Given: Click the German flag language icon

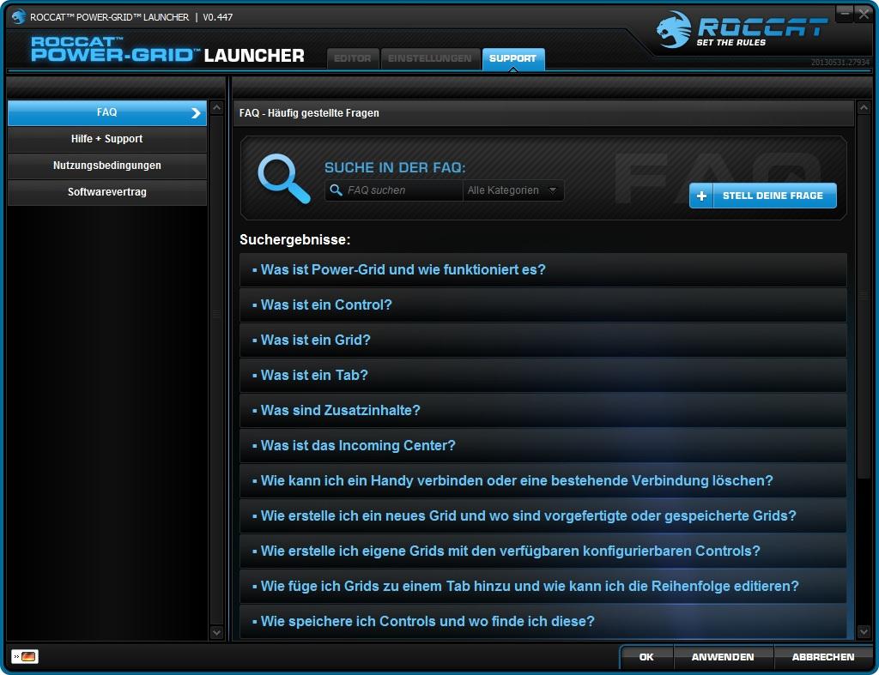Looking at the screenshot, I should coord(28,656).
